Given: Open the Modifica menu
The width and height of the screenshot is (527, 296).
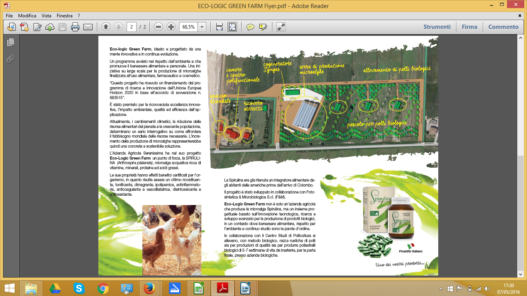Looking at the screenshot, I should click(x=27, y=16).
